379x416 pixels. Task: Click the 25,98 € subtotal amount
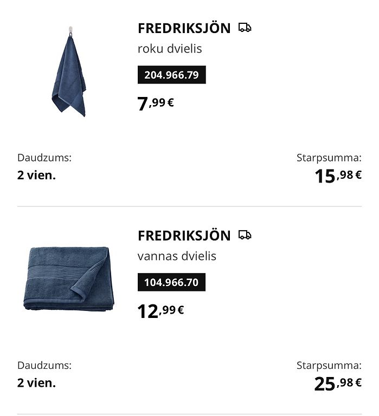pos(338,383)
